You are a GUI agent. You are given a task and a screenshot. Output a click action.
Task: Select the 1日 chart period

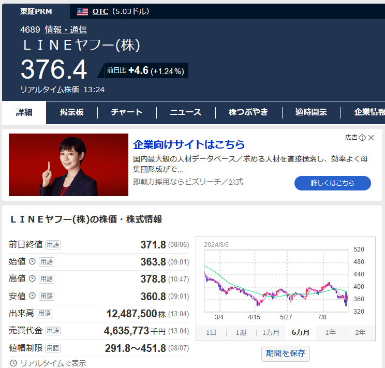(211, 333)
